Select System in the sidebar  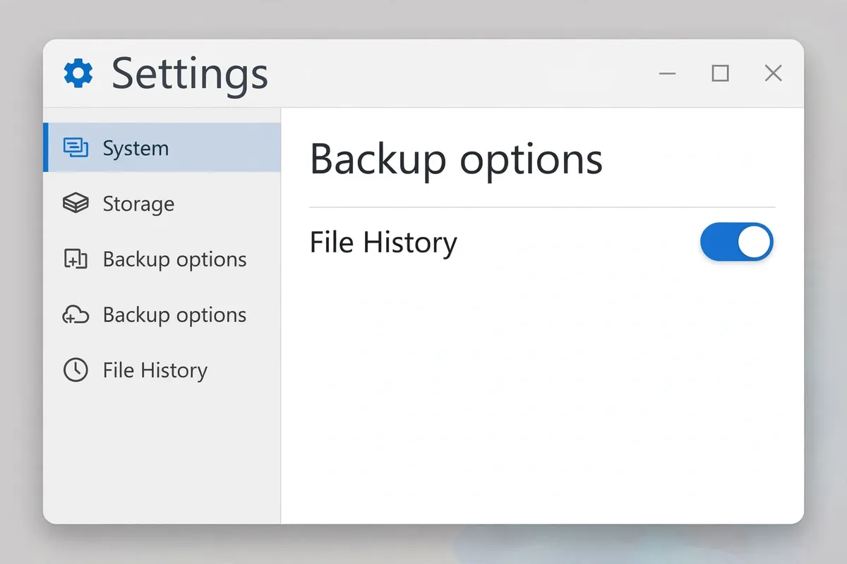[162, 147]
